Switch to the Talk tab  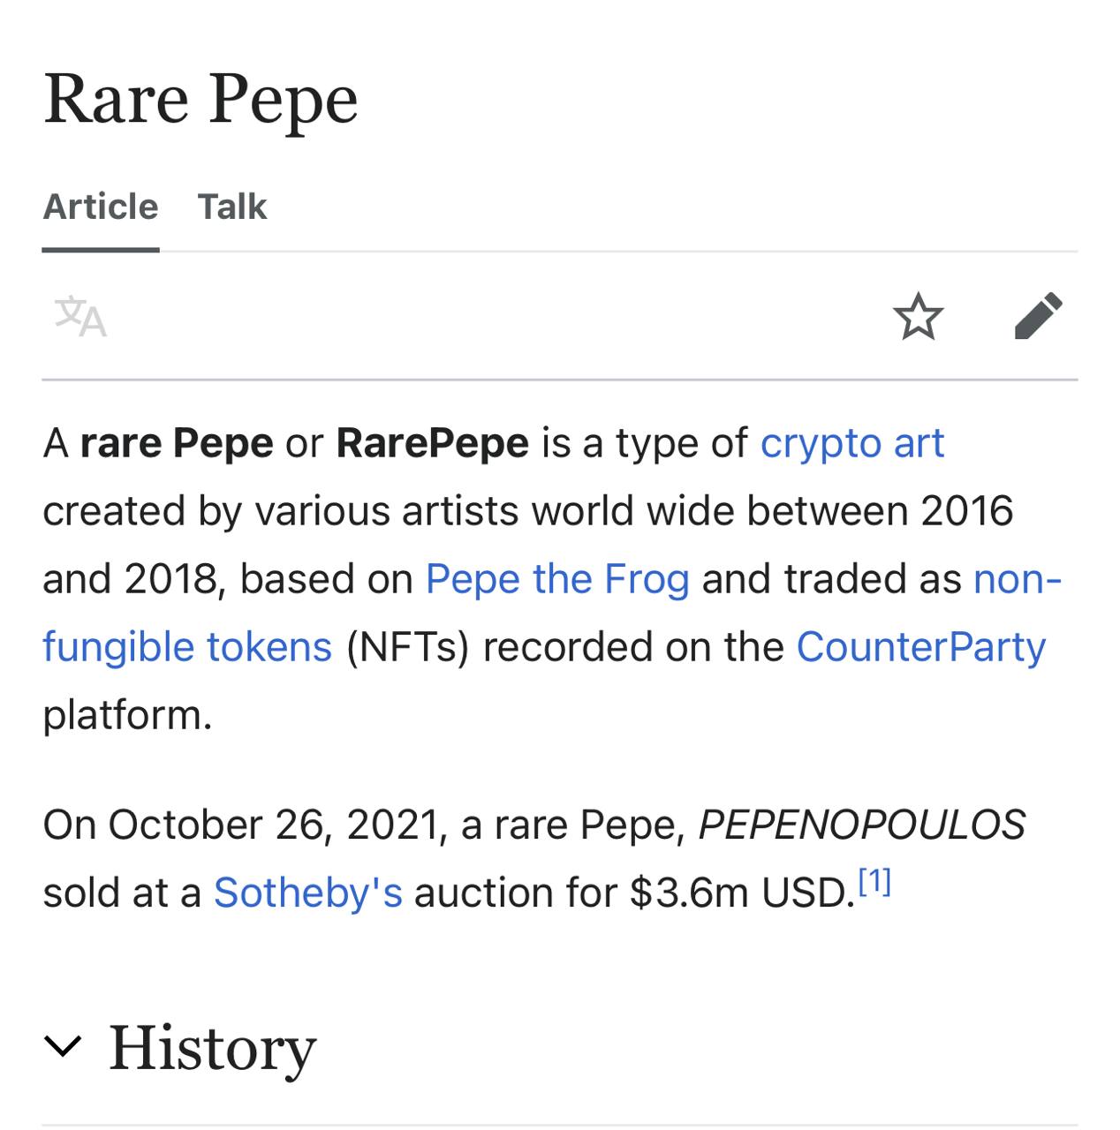click(x=232, y=207)
